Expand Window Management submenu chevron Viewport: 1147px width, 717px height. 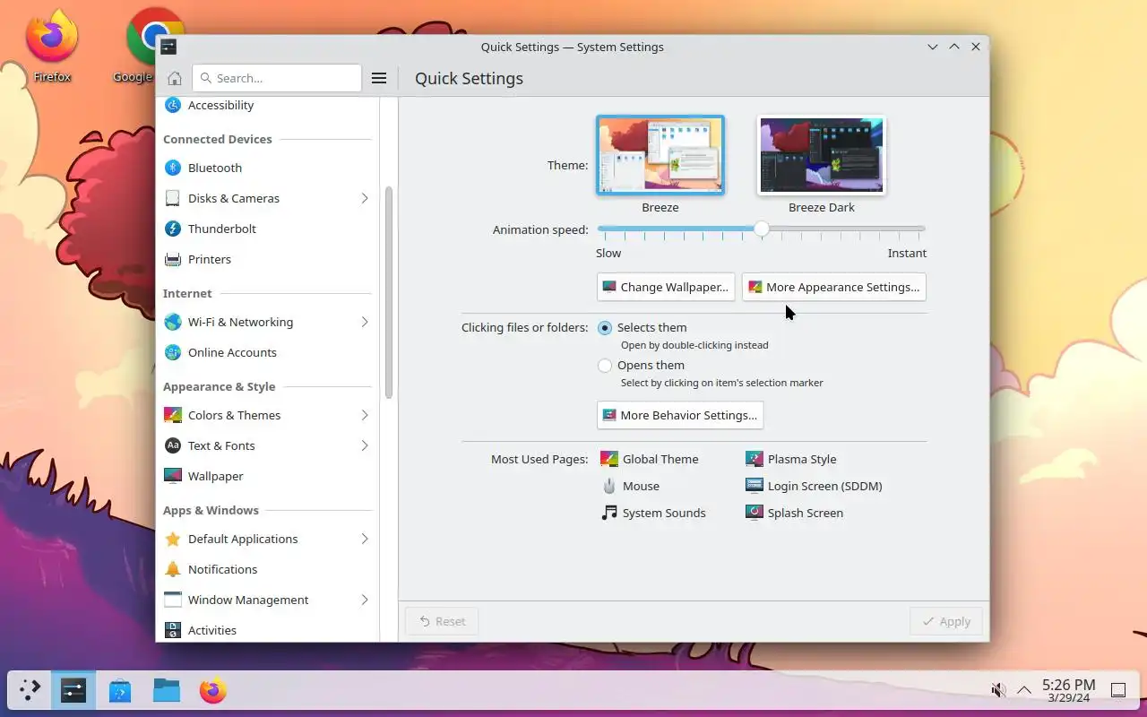tap(365, 600)
